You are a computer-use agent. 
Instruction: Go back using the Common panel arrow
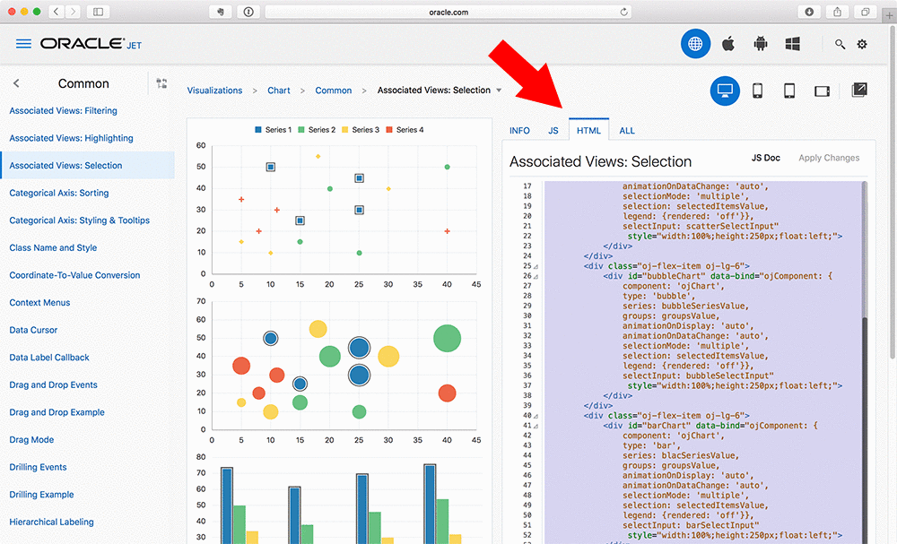(x=16, y=83)
